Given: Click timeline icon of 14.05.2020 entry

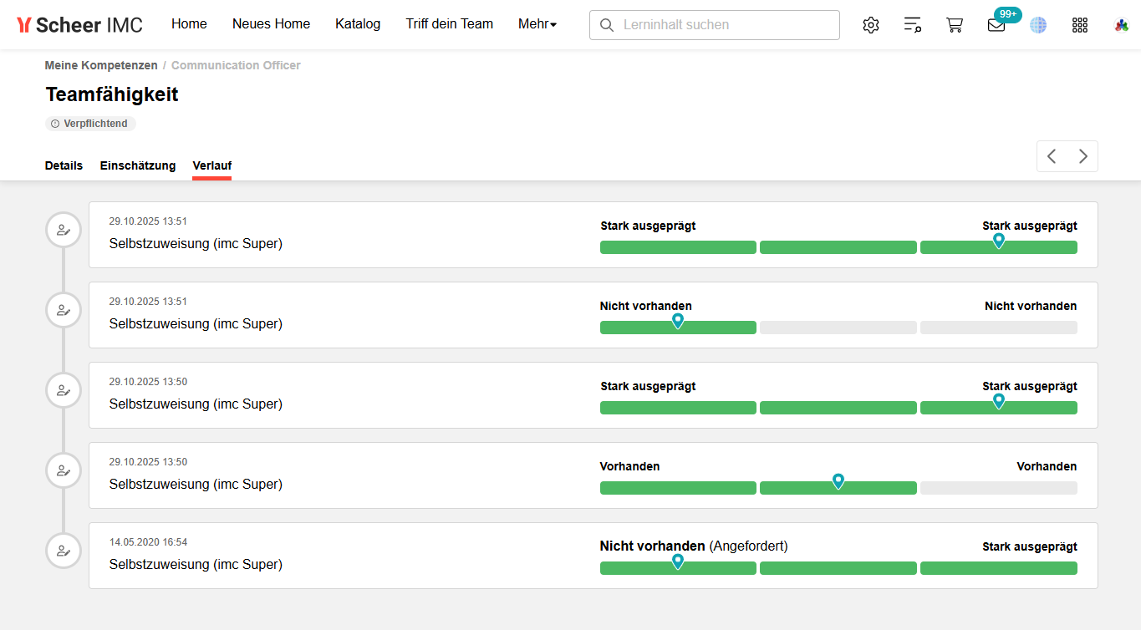Looking at the screenshot, I should (63, 551).
